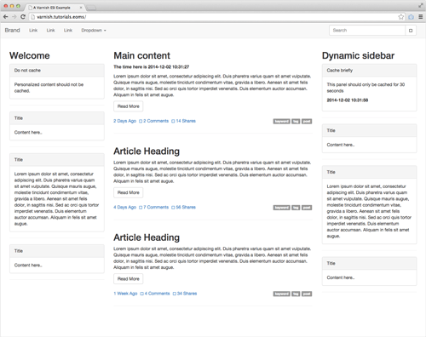Click the fullscreen arrows icon in the title bar
The height and width of the screenshot is (337, 426).
[421, 5]
